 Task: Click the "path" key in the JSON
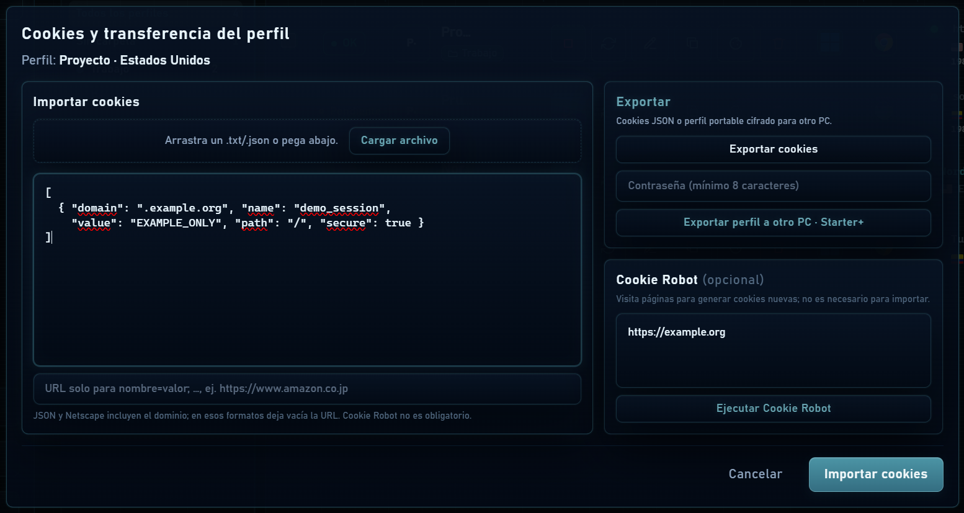[x=254, y=223]
